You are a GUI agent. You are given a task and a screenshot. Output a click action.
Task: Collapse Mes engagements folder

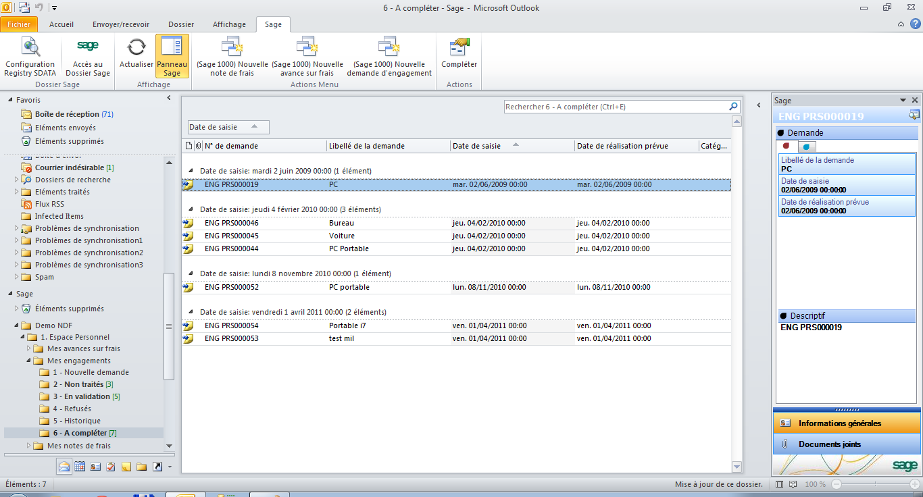30,361
